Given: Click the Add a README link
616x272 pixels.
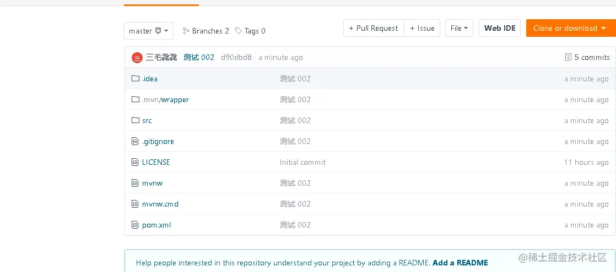Looking at the screenshot, I should tap(460, 263).
